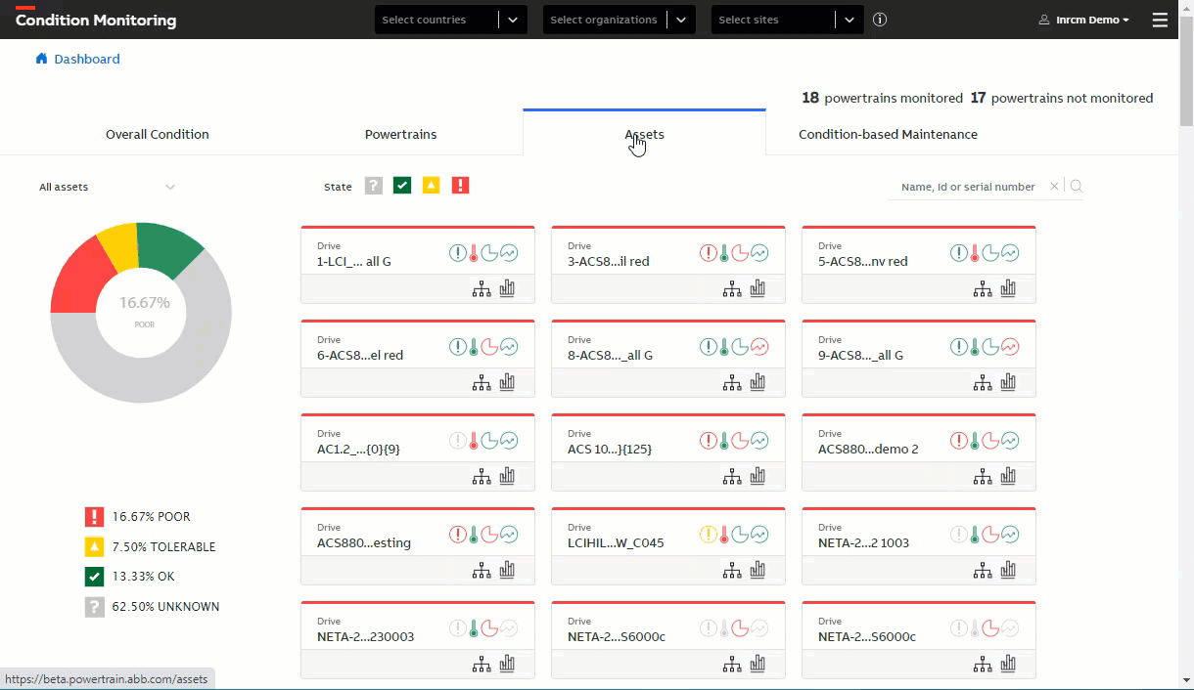
Task: Toggle the OK state filter (green check)
Action: (x=402, y=186)
